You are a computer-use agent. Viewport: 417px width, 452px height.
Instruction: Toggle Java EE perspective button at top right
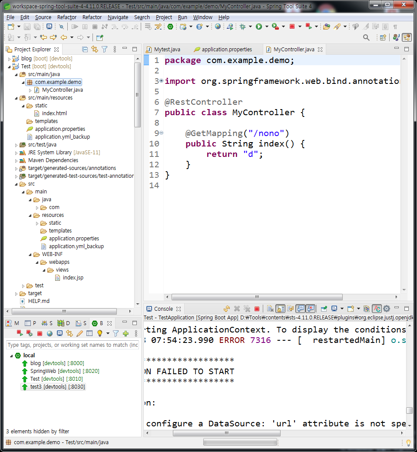(396, 37)
